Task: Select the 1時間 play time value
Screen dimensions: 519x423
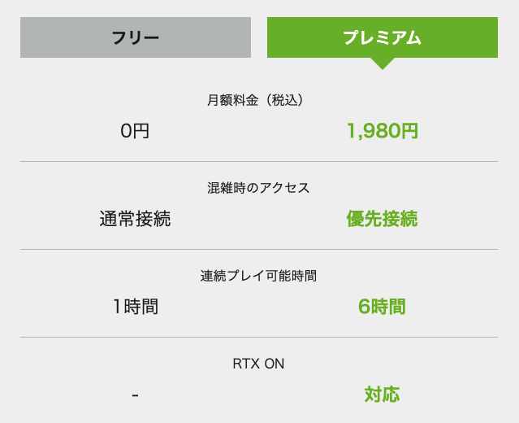Action: point(136,307)
